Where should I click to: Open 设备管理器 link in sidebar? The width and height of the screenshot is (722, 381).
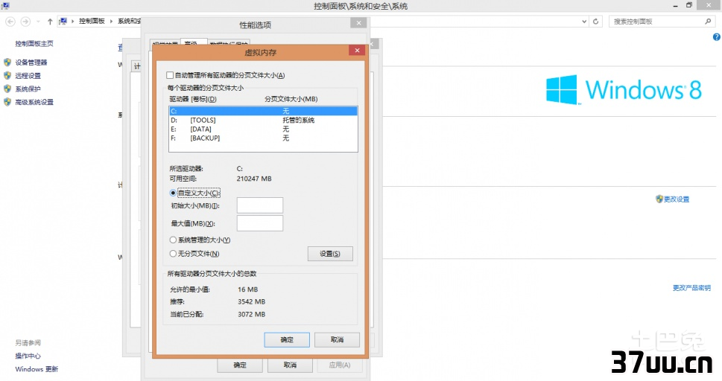[x=31, y=62]
